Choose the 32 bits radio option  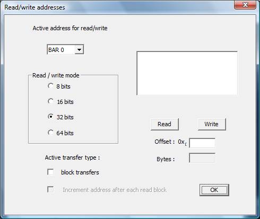(x=50, y=117)
